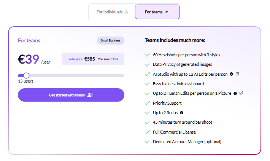This screenshot has height=161, width=270.
Task: Click the You save €150 text
Action: 108,59
